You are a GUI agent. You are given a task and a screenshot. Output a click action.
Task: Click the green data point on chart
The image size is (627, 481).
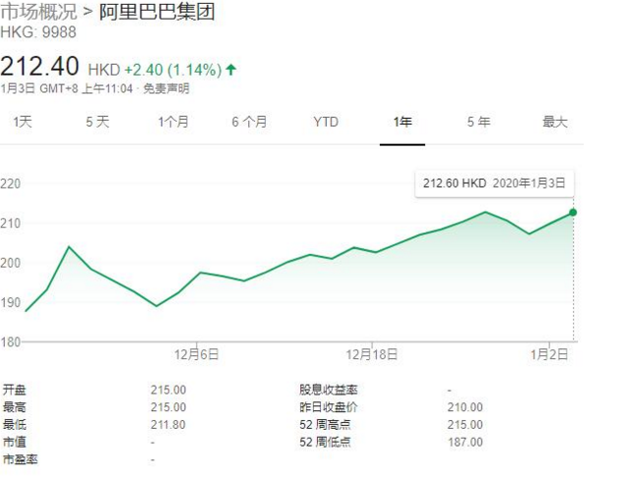tap(573, 212)
